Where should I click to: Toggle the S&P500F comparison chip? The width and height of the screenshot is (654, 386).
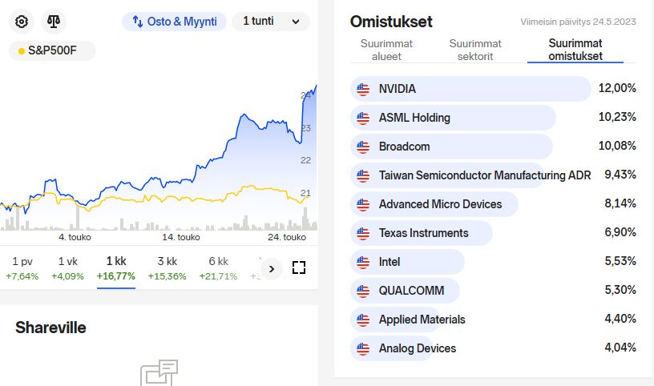(x=52, y=51)
